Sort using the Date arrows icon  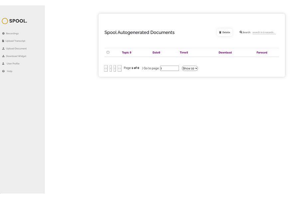point(159,52)
